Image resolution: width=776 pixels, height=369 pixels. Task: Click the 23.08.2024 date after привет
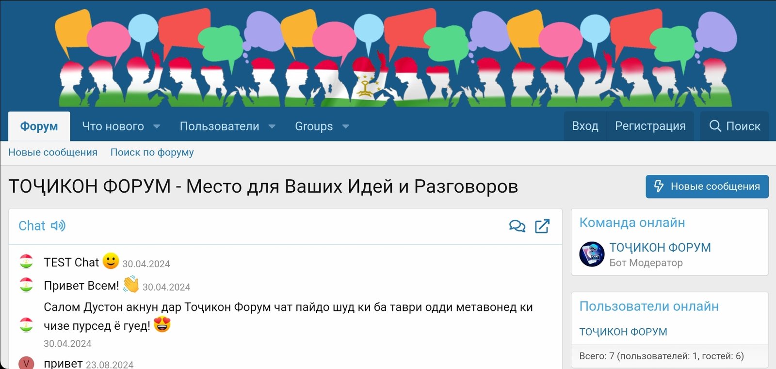[x=110, y=365]
